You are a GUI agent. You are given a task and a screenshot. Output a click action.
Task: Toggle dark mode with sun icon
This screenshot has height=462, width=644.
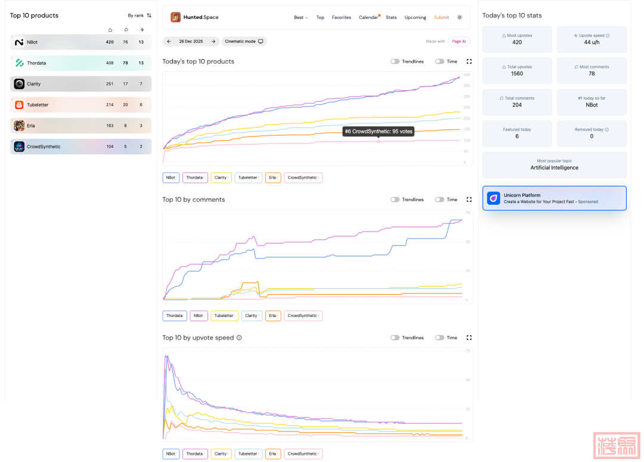(x=460, y=17)
